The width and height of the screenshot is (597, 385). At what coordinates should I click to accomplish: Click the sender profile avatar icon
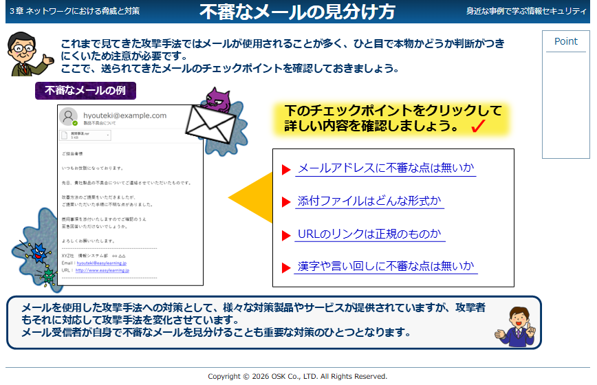tap(68, 118)
